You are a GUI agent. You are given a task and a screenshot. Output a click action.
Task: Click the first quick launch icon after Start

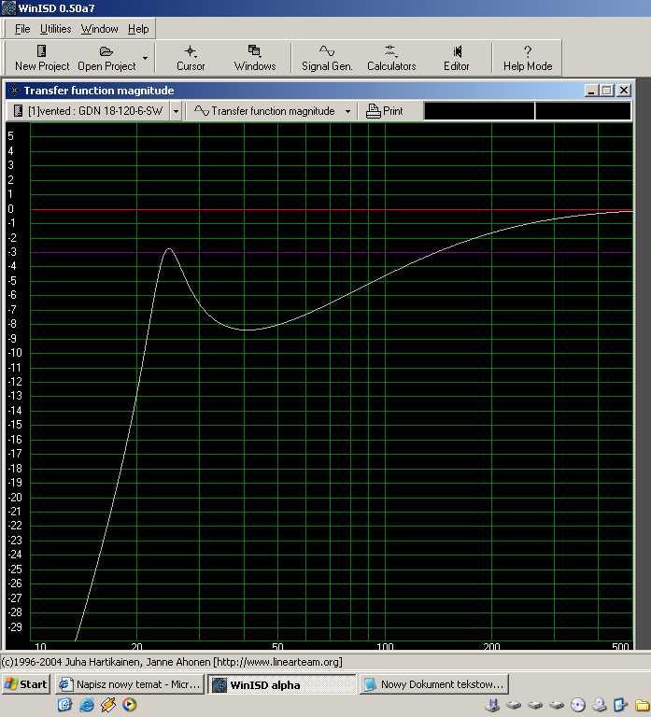[64, 705]
